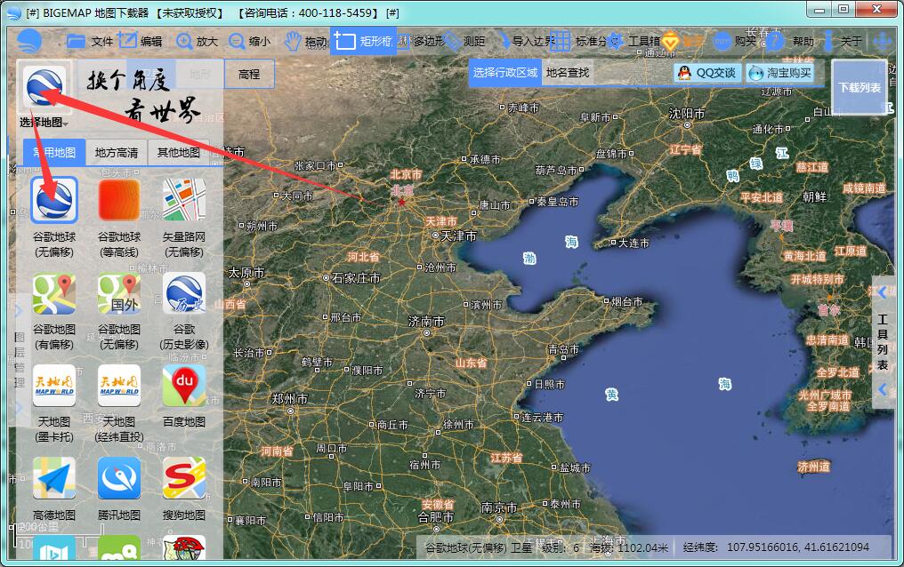Choose the 矢量路网 (无偏移) map icon

coord(183,201)
